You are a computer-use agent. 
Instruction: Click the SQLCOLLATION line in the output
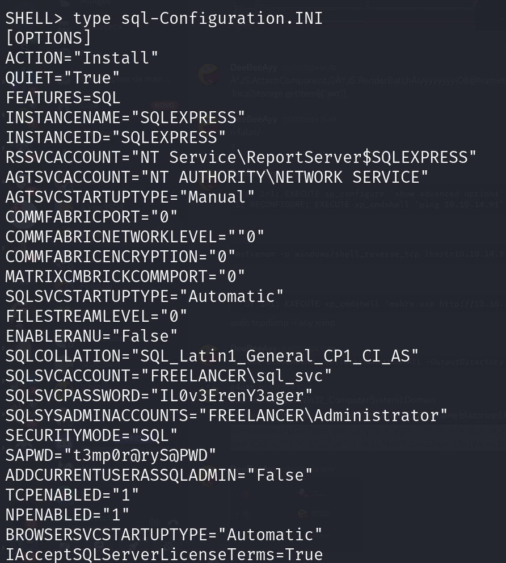(x=212, y=356)
